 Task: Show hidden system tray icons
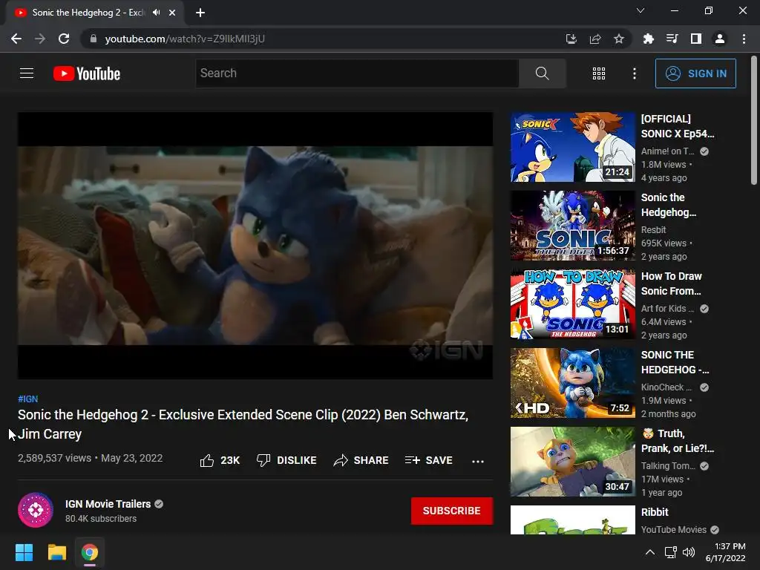click(650, 552)
